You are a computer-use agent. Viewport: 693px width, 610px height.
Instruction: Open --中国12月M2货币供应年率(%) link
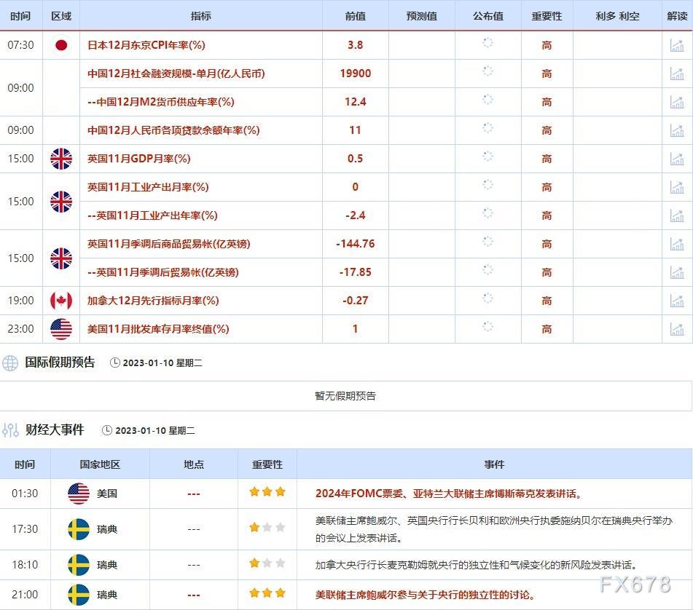click(161, 102)
